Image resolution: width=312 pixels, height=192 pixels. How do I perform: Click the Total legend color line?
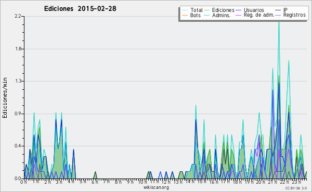tap(185, 10)
